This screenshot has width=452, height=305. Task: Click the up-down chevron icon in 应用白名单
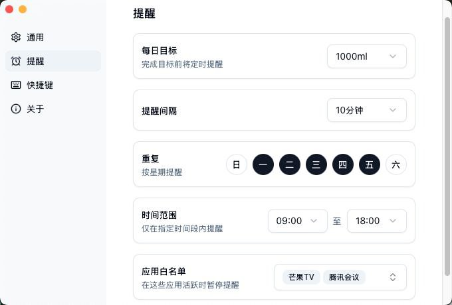coord(393,277)
